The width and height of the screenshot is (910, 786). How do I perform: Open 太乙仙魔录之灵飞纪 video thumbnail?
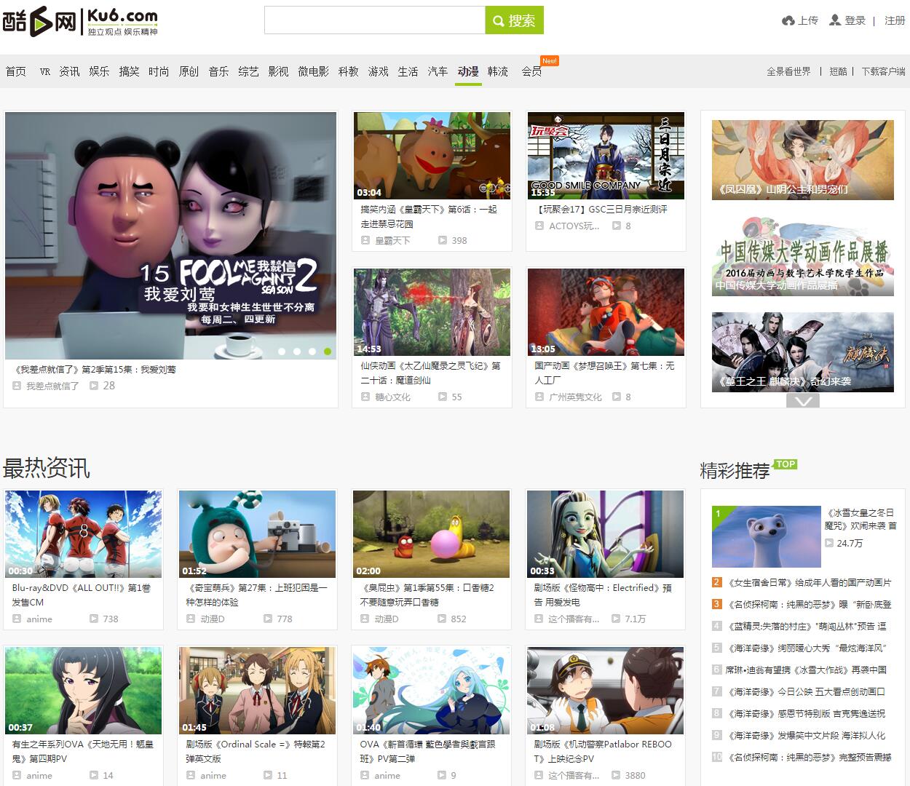pos(432,311)
